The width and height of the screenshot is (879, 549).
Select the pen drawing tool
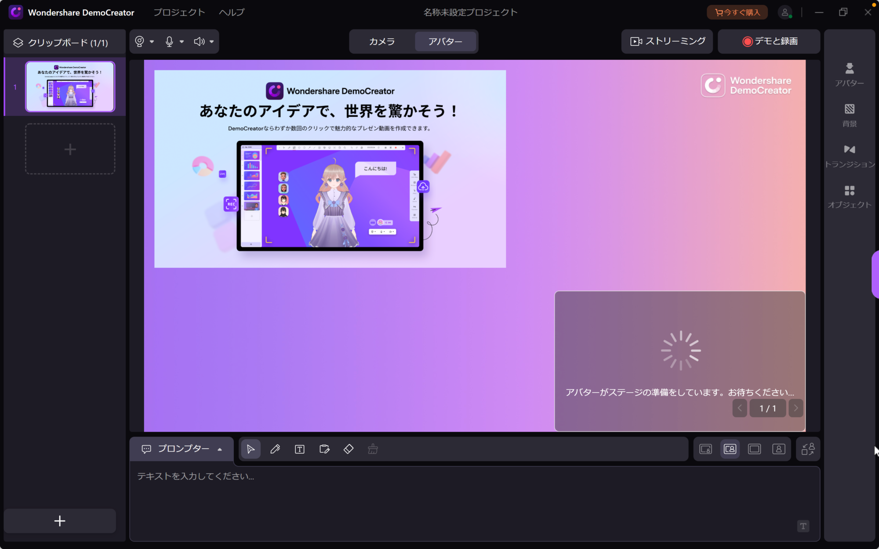(275, 449)
